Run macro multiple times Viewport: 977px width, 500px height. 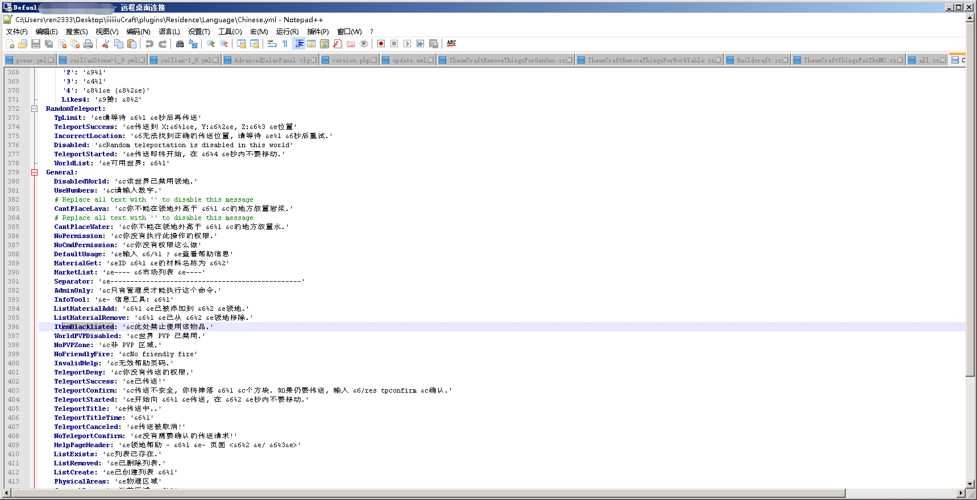[x=420, y=44]
